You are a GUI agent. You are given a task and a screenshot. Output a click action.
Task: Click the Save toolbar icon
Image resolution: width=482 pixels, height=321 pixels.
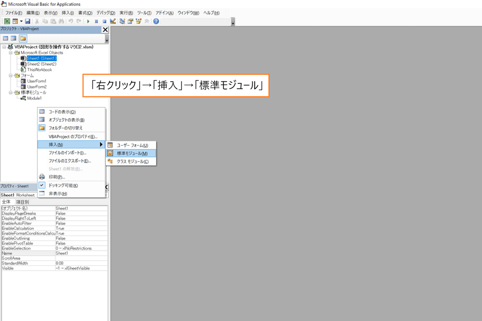coord(28,21)
